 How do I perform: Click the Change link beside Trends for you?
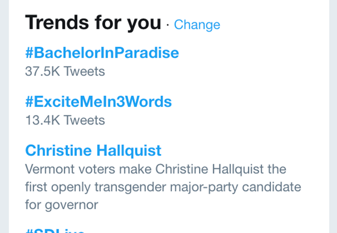[197, 25]
